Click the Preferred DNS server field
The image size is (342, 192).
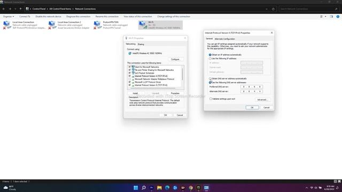[x=252, y=87]
